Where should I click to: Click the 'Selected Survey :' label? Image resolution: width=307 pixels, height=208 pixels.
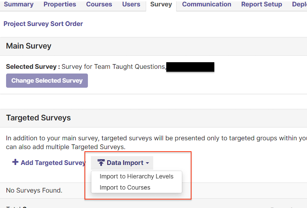[33, 67]
